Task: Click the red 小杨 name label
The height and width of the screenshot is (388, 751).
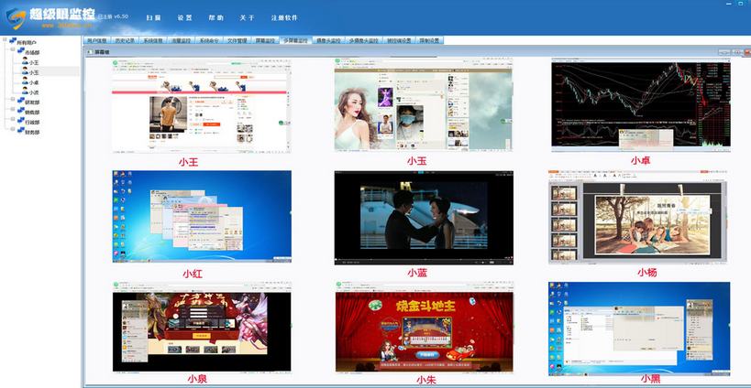Action: pyautogui.click(x=647, y=273)
